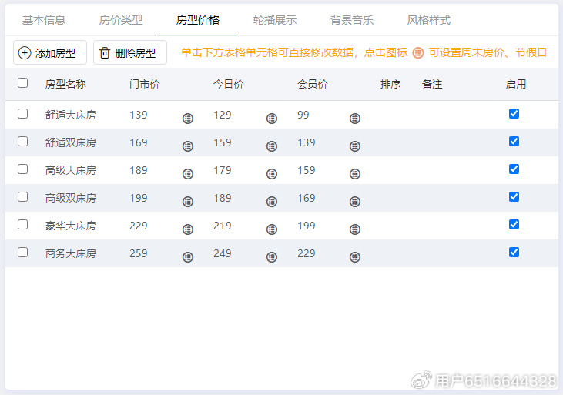This screenshot has height=395, width=563.
Task: Edit the 门市价 cell showing 259
Action: 139,253
